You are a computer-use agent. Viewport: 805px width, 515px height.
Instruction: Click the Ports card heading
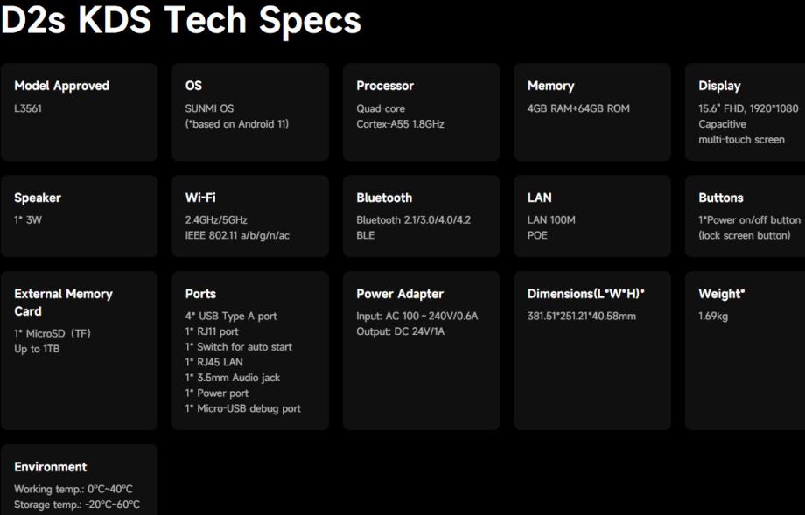point(200,294)
